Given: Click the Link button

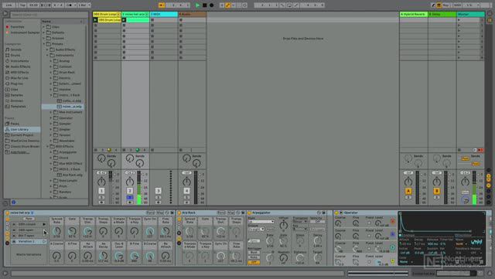Looking at the screenshot, I should coord(9,5).
